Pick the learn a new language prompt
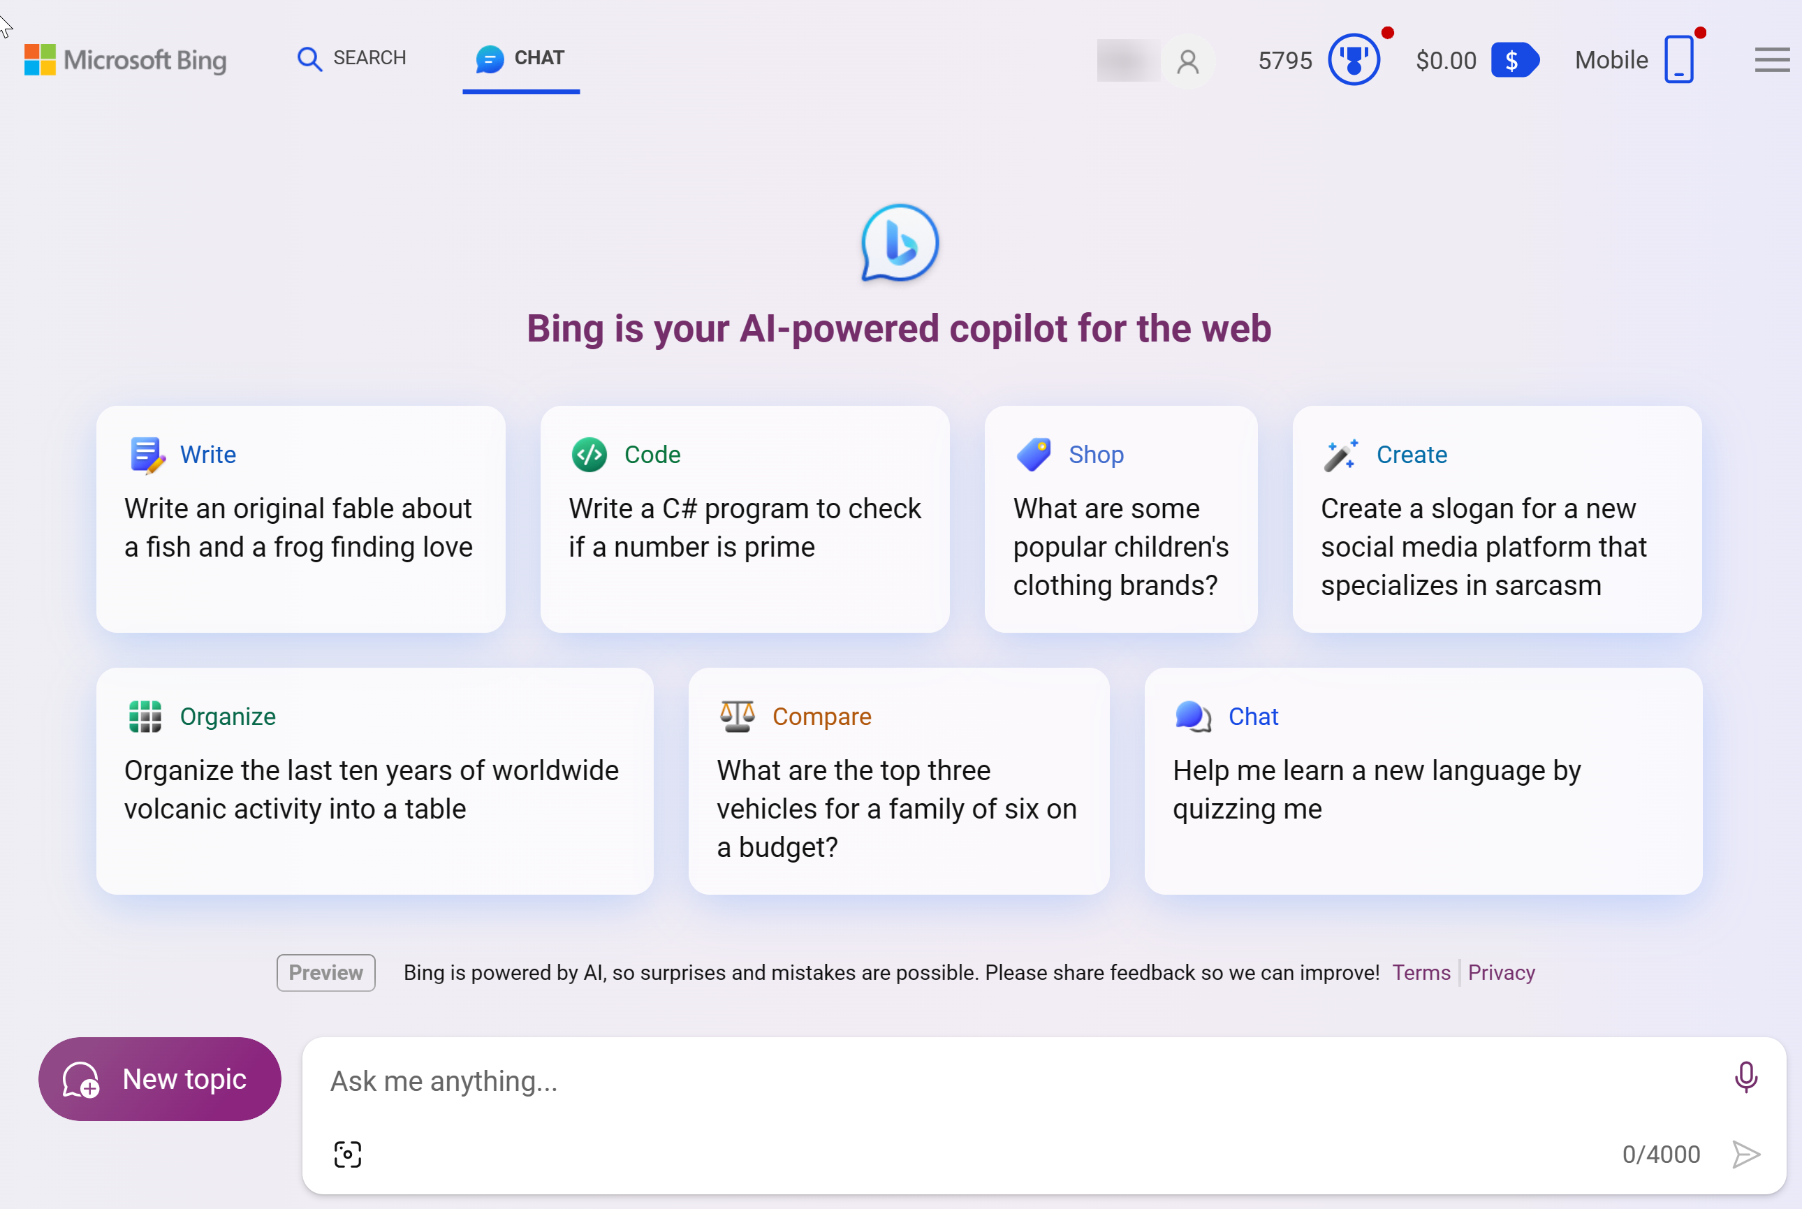 point(1377,789)
